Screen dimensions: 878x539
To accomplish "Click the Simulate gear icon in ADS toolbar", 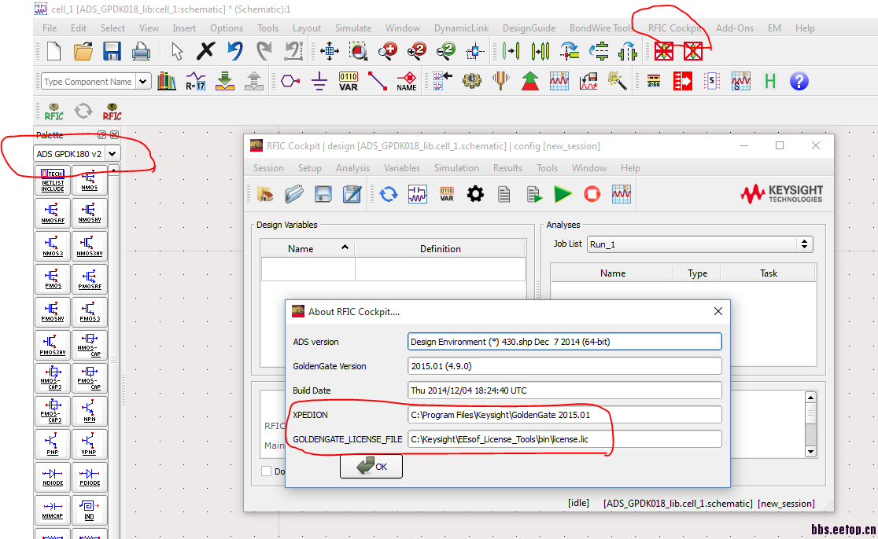I will 471,82.
